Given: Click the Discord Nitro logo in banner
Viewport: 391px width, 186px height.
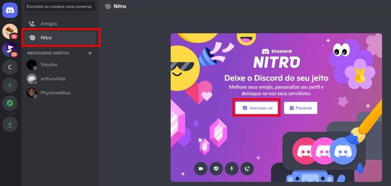Looking at the screenshot, I should (x=277, y=59).
